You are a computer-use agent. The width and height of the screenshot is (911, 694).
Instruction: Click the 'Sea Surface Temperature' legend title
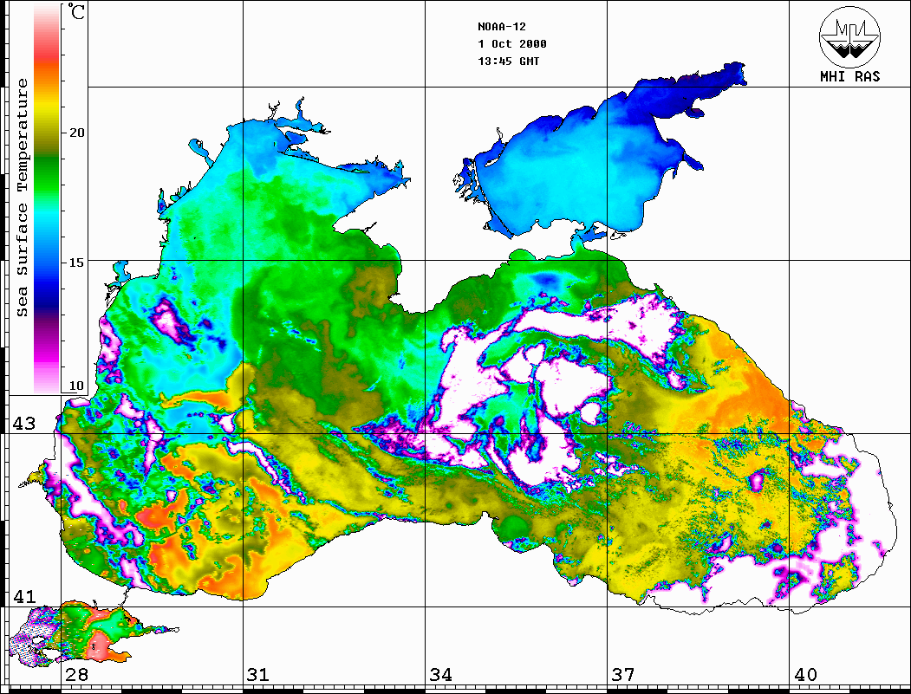tap(22, 198)
